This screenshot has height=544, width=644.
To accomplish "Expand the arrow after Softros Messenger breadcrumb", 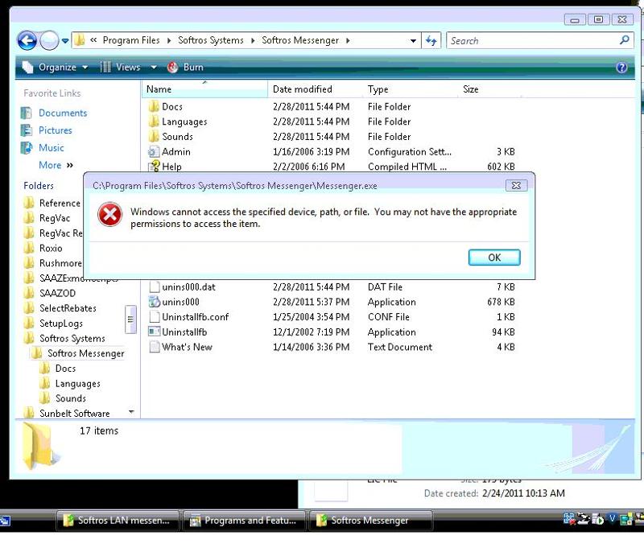I will 348,41.
